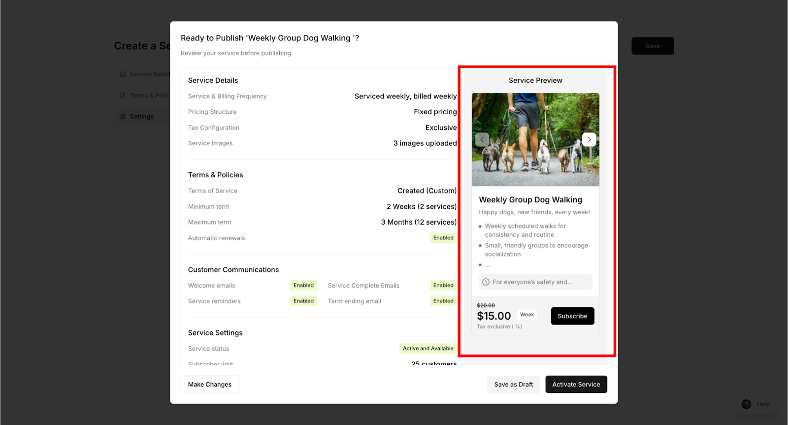Image resolution: width=788 pixels, height=425 pixels.
Task: Show next service preview image
Action: pyautogui.click(x=589, y=139)
